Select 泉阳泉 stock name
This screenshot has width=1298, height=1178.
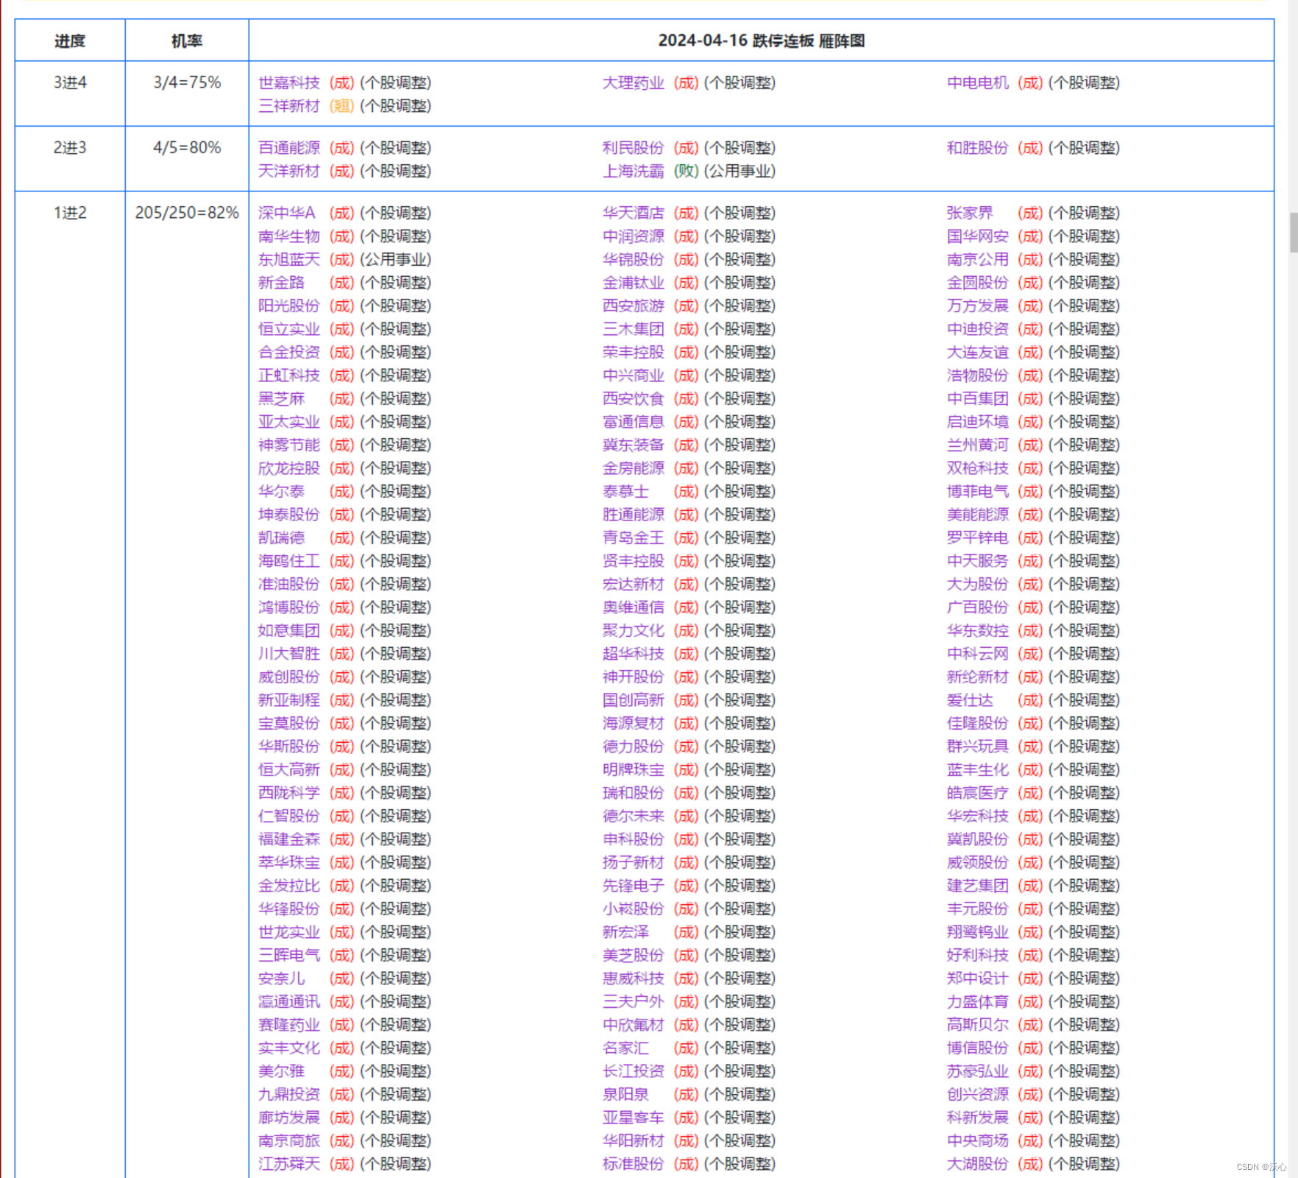[625, 1094]
